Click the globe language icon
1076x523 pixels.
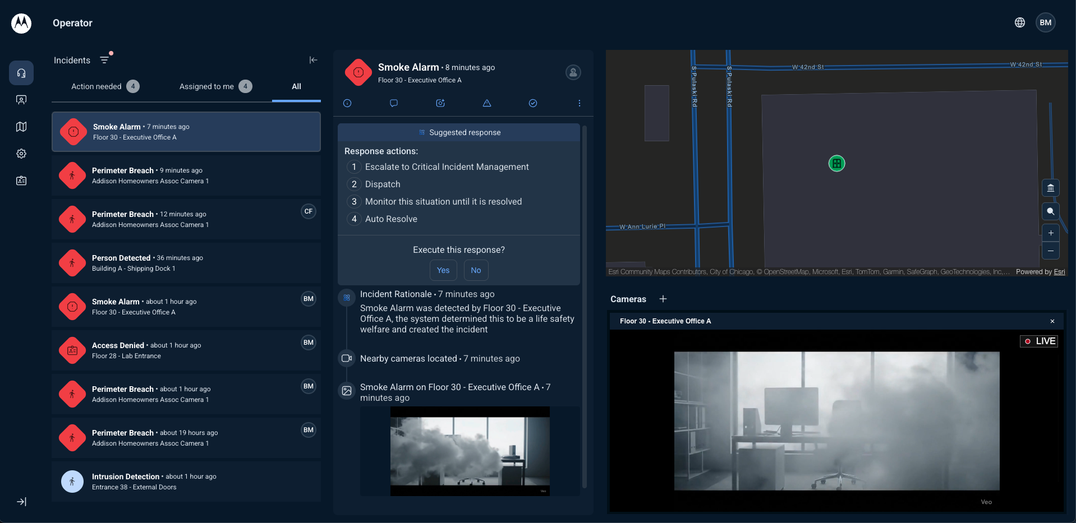coord(1020,22)
